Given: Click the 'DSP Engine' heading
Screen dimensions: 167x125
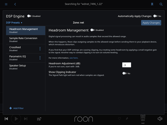Looking at the screenshot, I should point(15,16).
